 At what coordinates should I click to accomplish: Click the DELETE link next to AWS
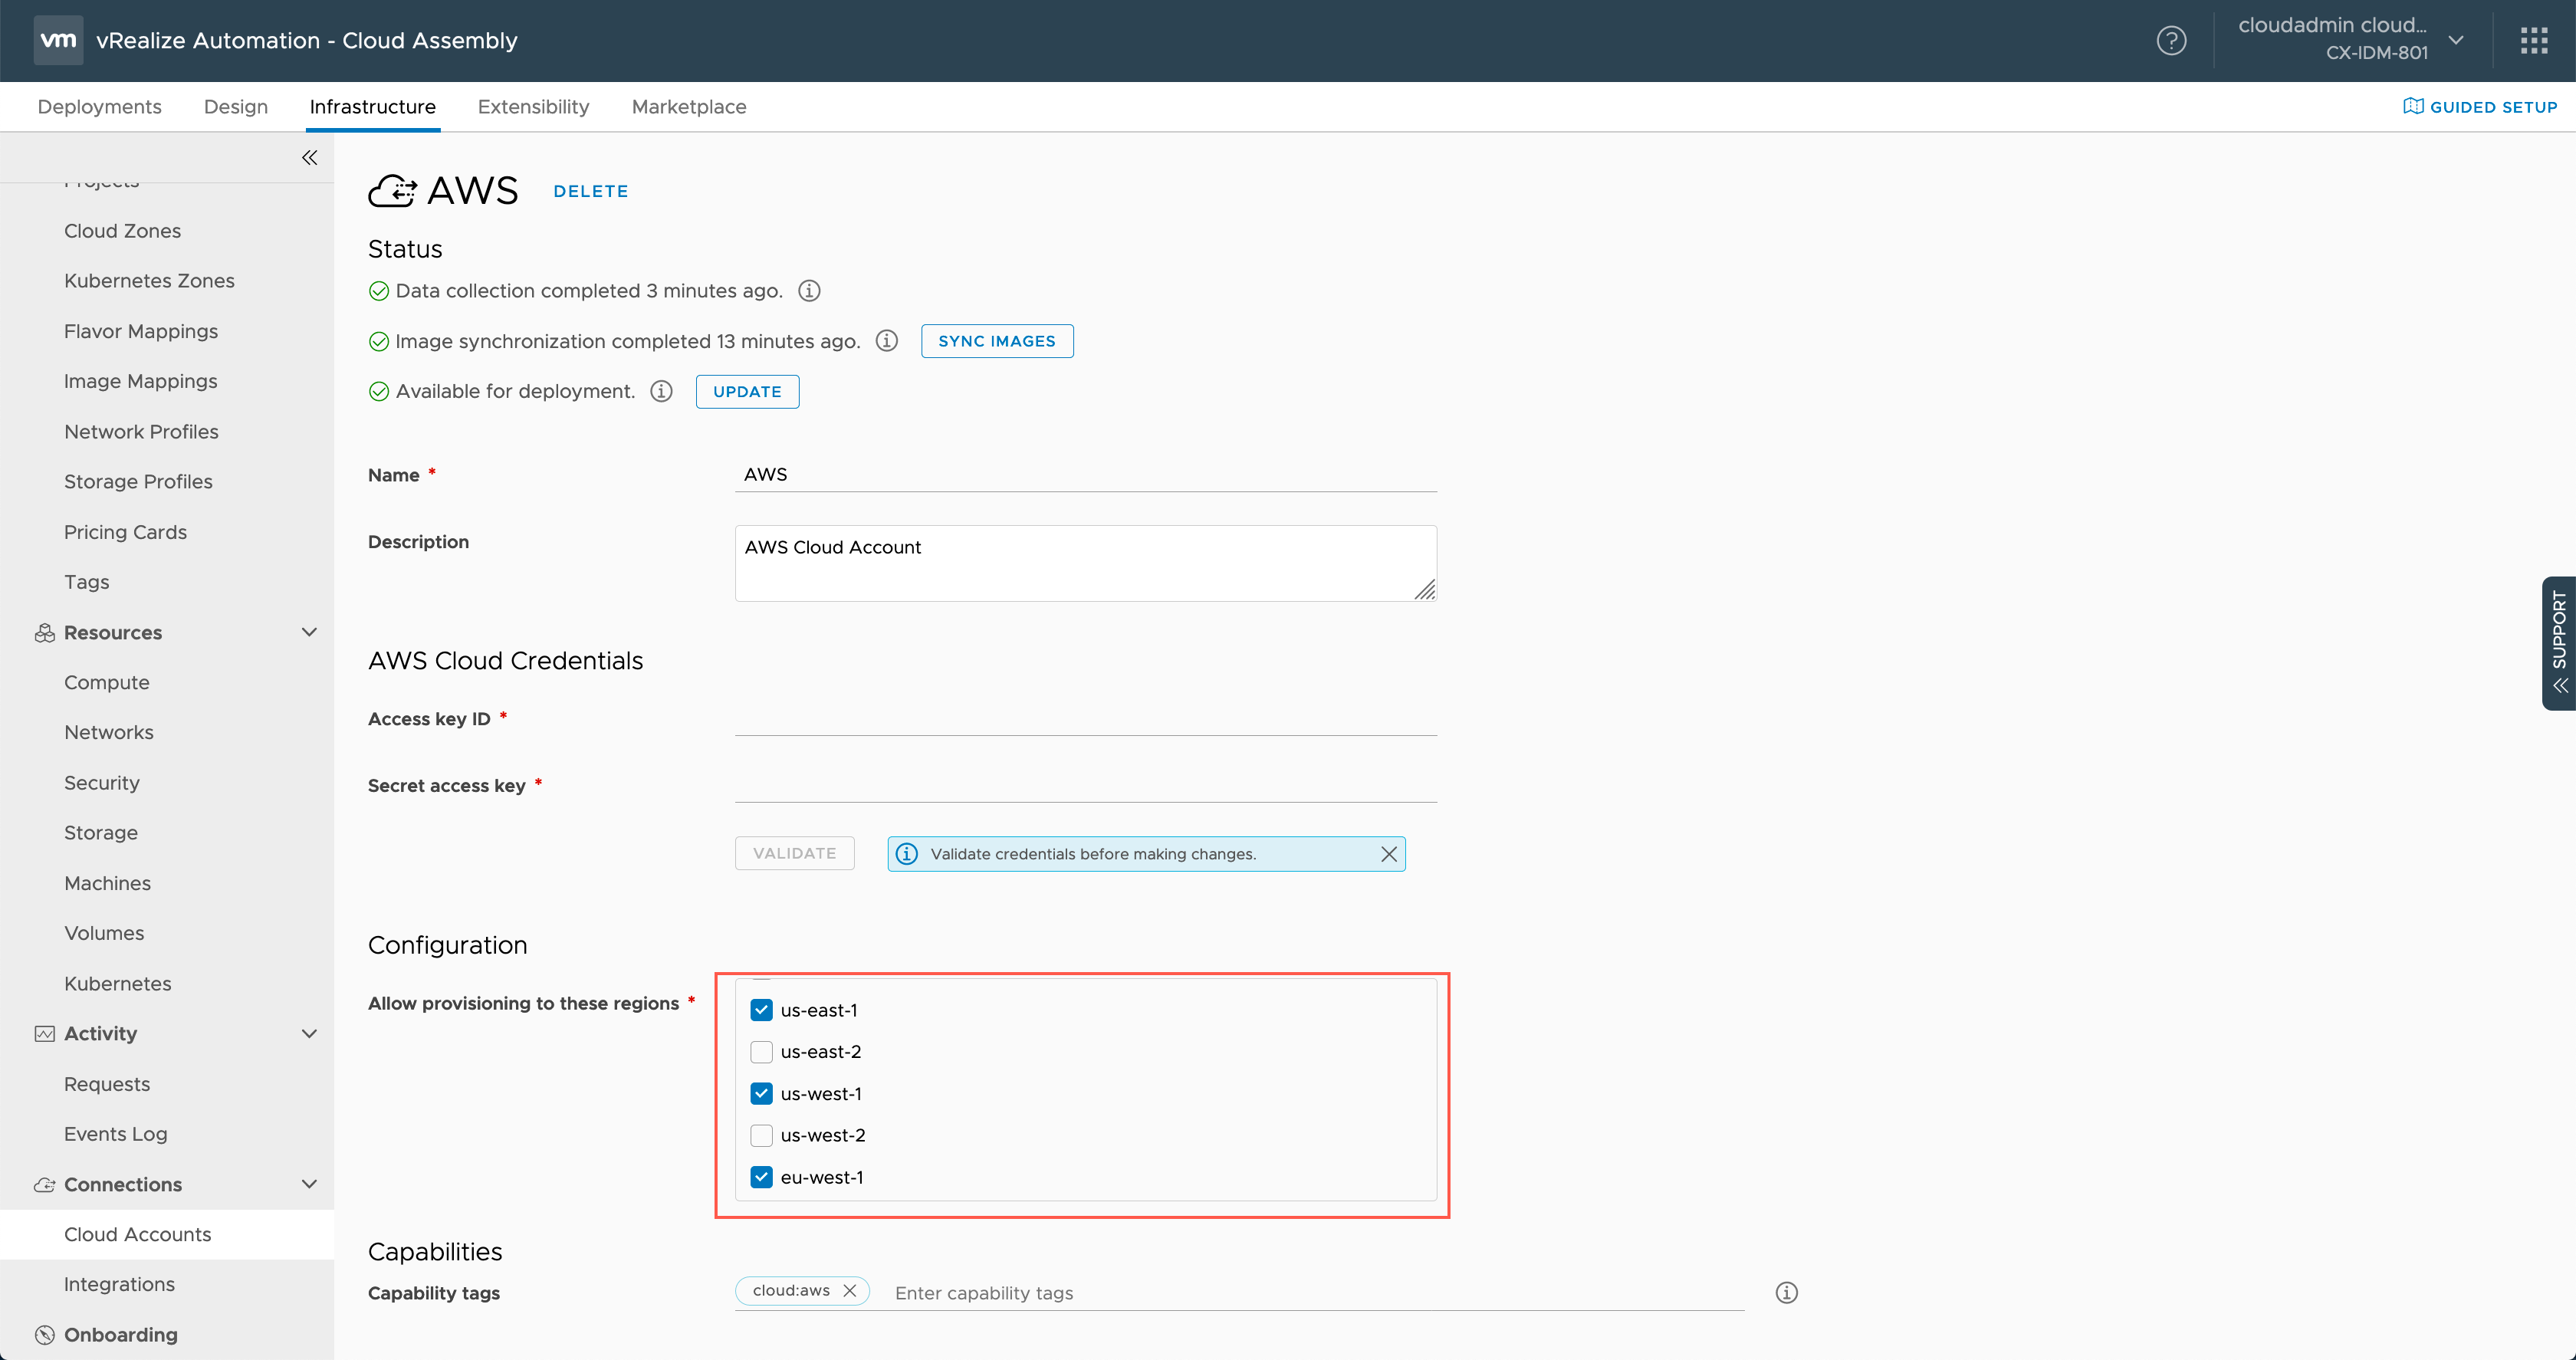click(x=590, y=191)
